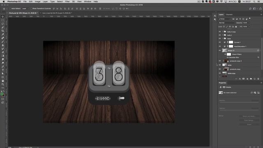Enable the Auto-Select checkbox
Viewport: 263px width, 148px height.
(x=10, y=9)
